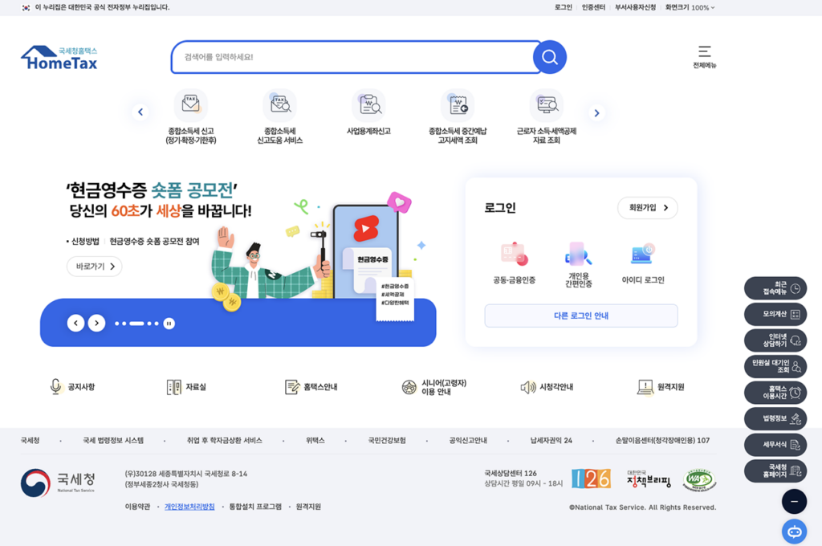
Task: Open 국세청 홈페이지 side button
Action: (775, 471)
